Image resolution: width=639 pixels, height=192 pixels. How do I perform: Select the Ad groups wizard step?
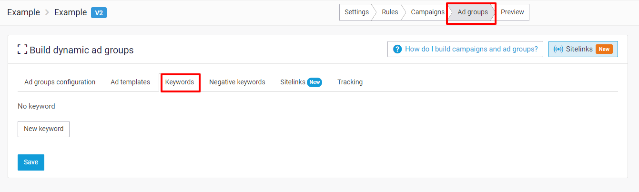[x=472, y=12]
